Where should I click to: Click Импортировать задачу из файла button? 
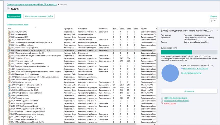tap(39, 16)
